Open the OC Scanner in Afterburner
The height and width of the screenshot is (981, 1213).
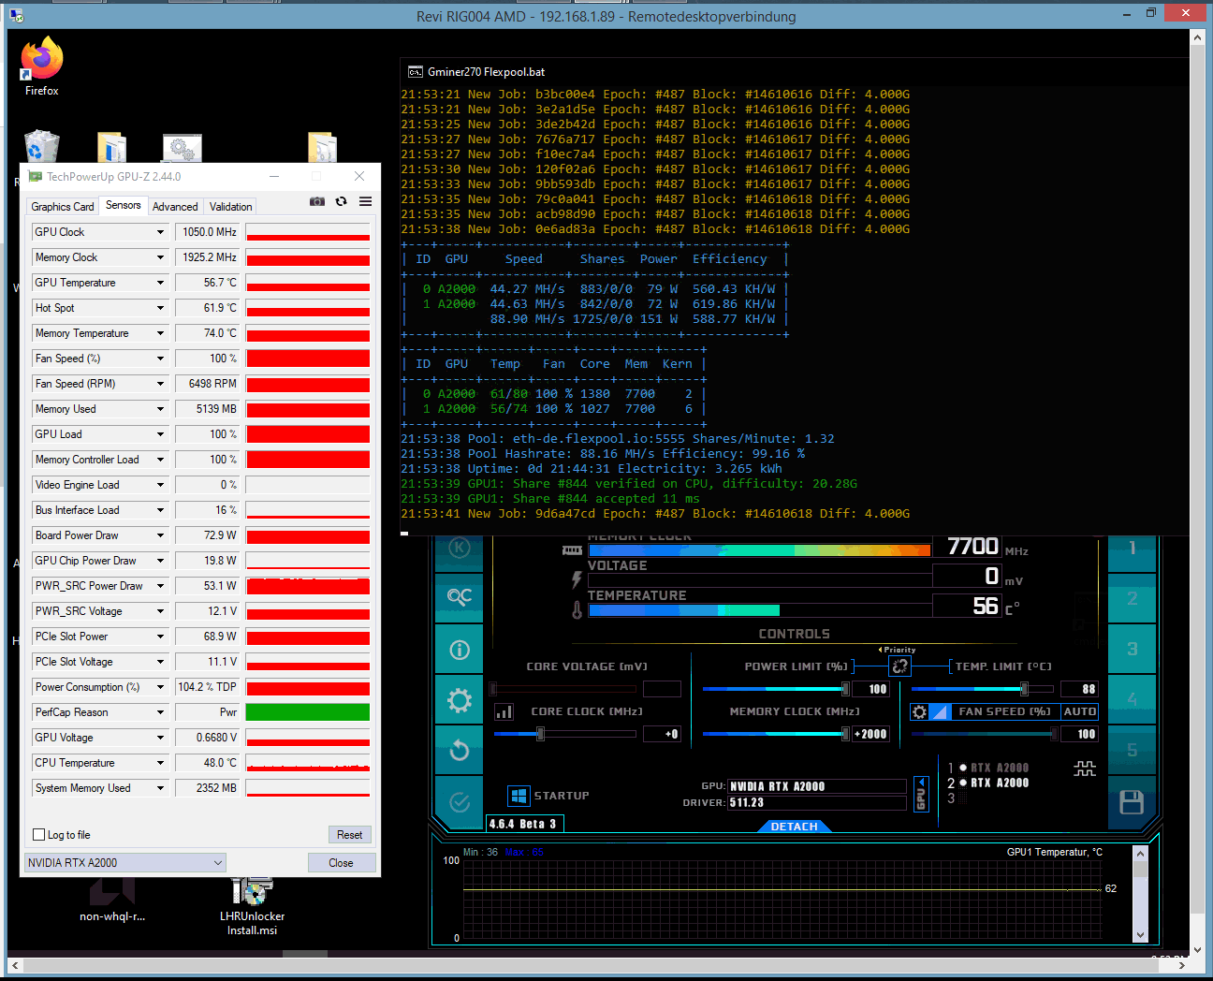point(459,596)
